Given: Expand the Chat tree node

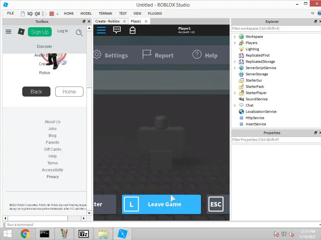Looking at the screenshot, I should click(235, 106).
